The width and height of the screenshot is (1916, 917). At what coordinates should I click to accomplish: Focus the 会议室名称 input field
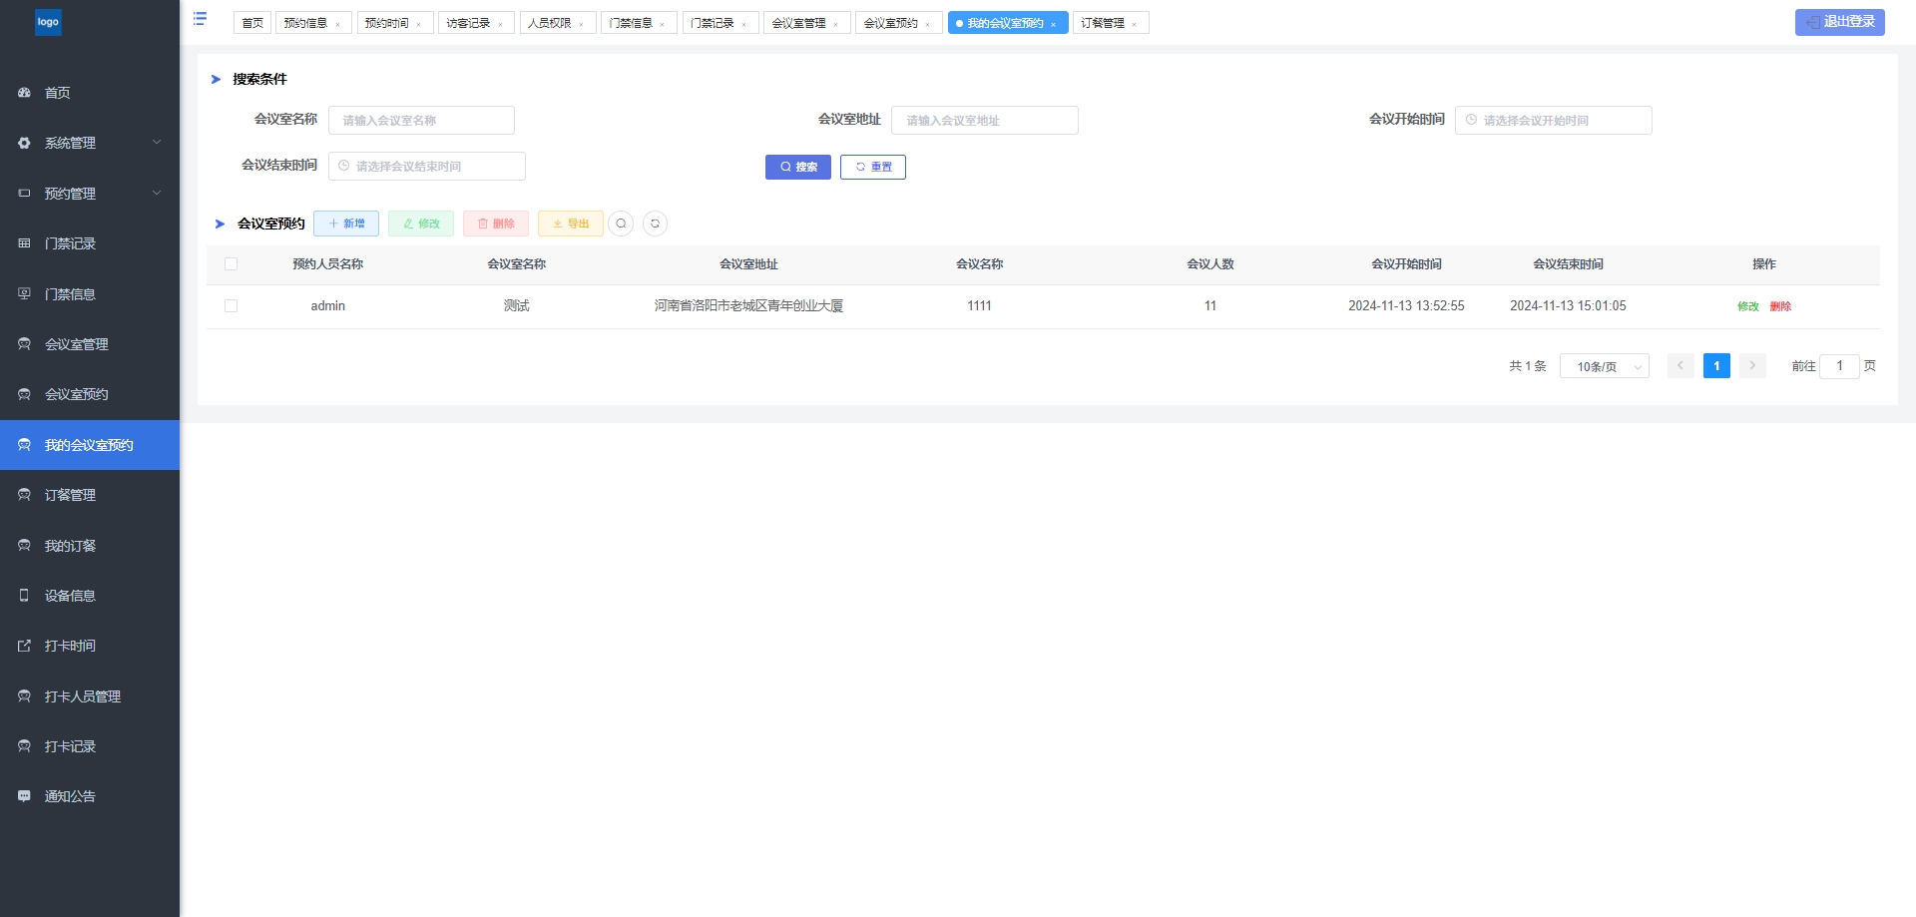click(x=421, y=120)
